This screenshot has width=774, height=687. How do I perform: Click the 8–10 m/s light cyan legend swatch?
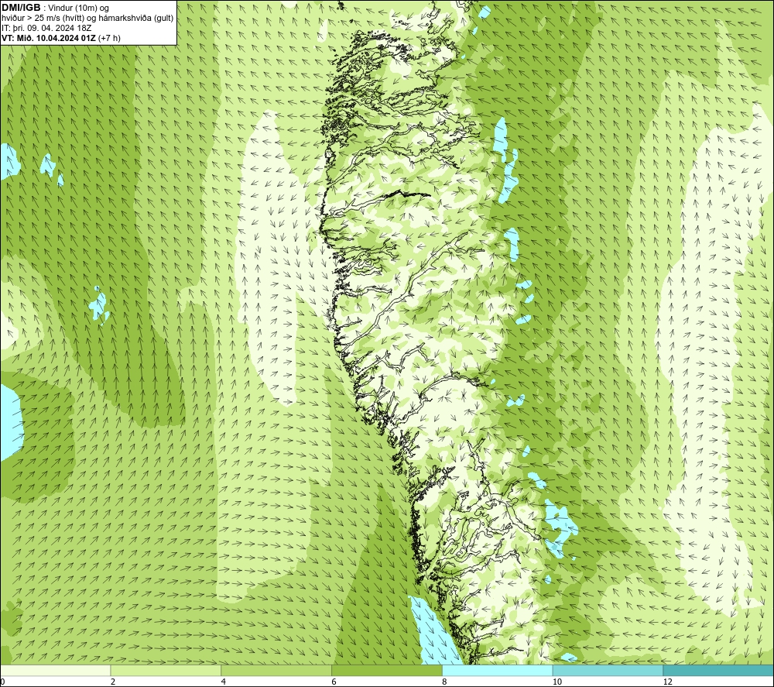(x=498, y=671)
